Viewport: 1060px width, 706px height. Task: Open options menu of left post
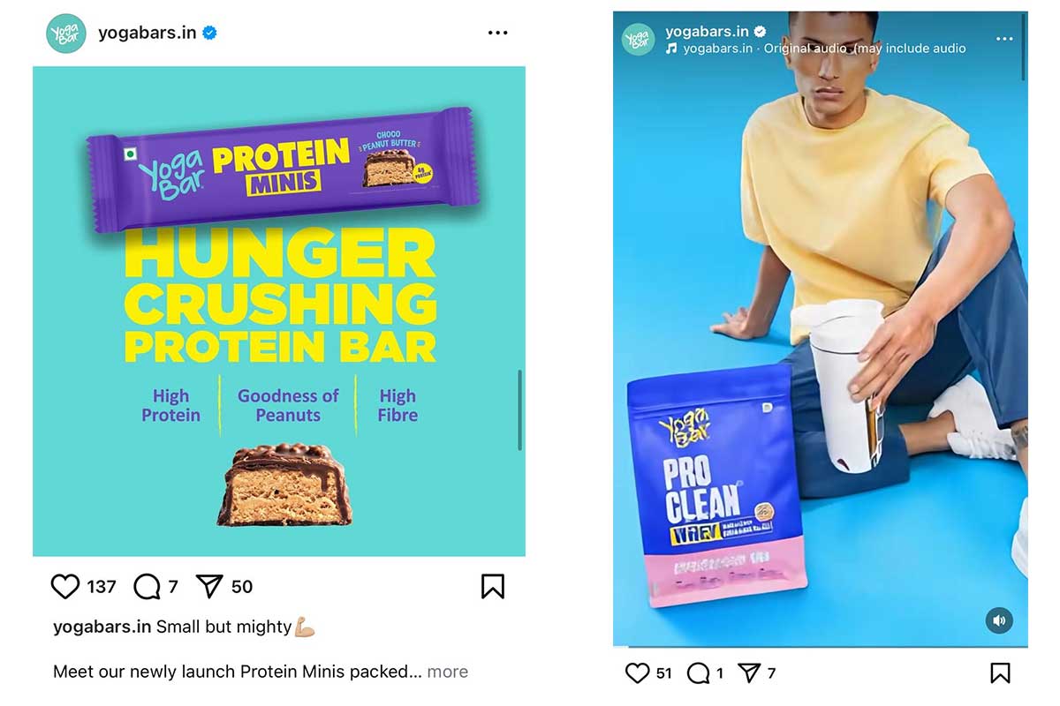pyautogui.click(x=498, y=33)
